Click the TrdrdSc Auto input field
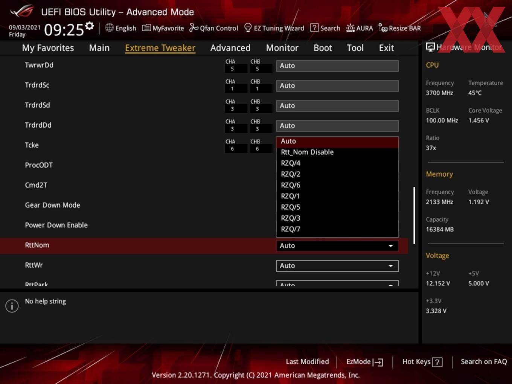 pyautogui.click(x=337, y=86)
